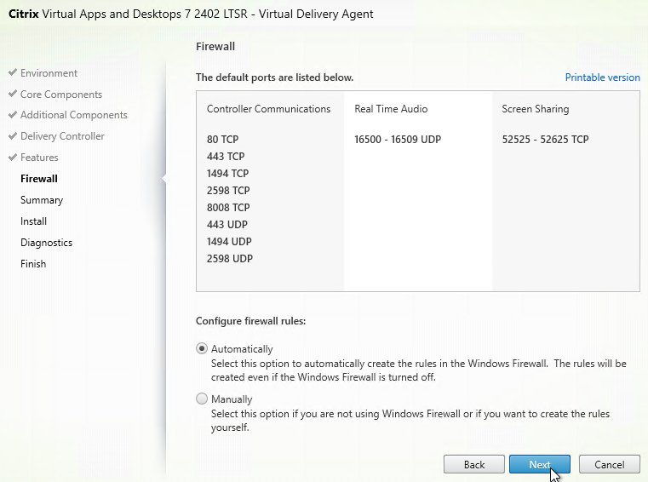The image size is (648, 482).
Task: Jump to the Delivery Controller step
Action: click(62, 136)
